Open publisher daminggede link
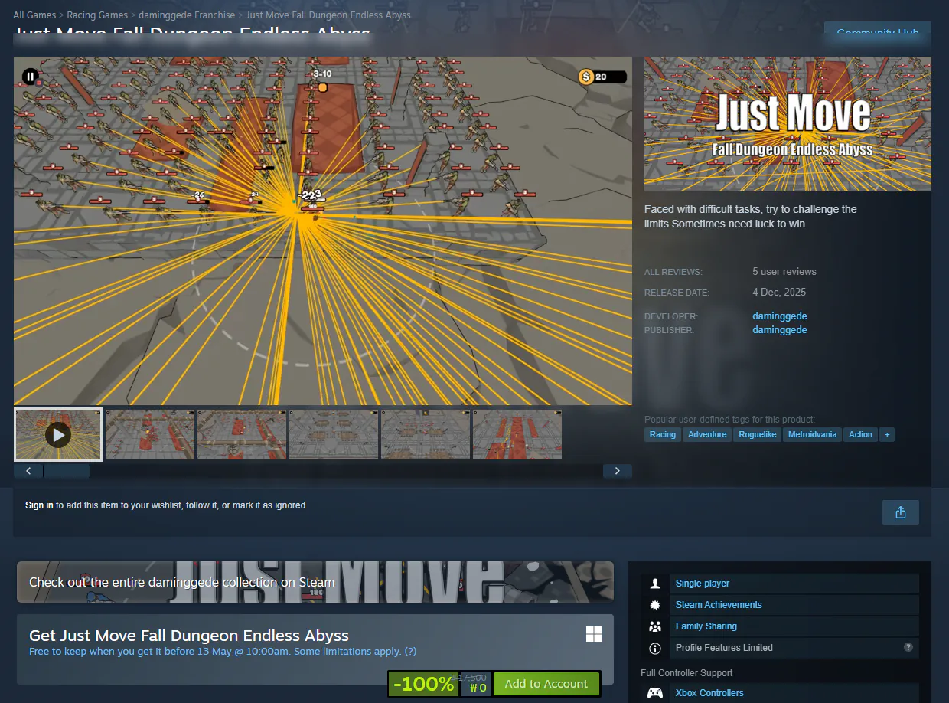 (780, 330)
